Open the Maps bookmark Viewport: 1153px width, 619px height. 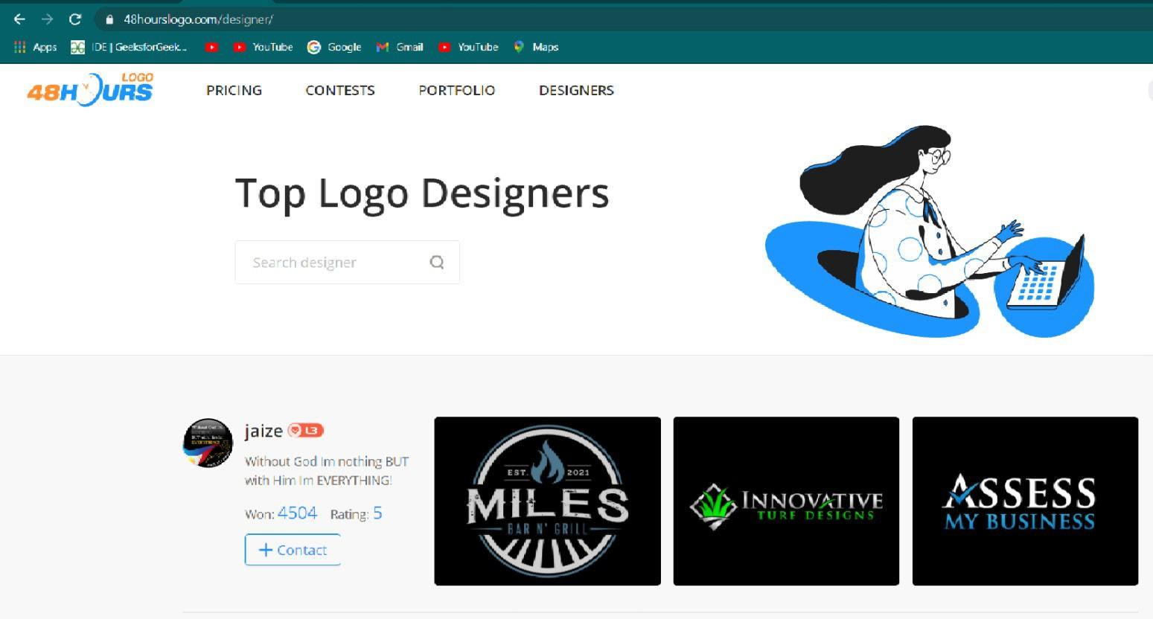click(x=536, y=47)
